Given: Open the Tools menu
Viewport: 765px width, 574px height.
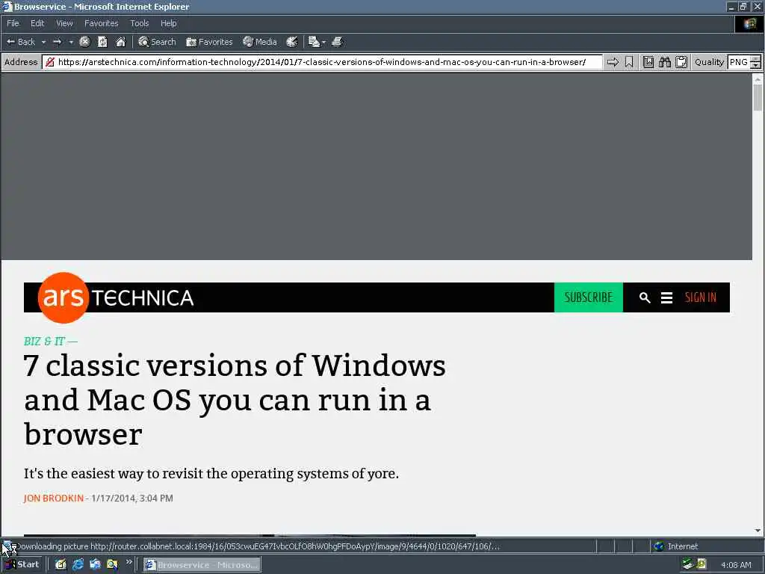Looking at the screenshot, I should (139, 23).
